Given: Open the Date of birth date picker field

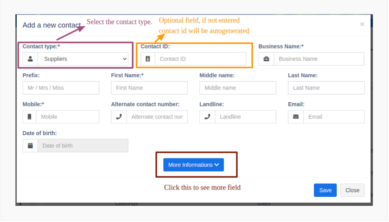Looking at the screenshot, I should tap(83, 146).
